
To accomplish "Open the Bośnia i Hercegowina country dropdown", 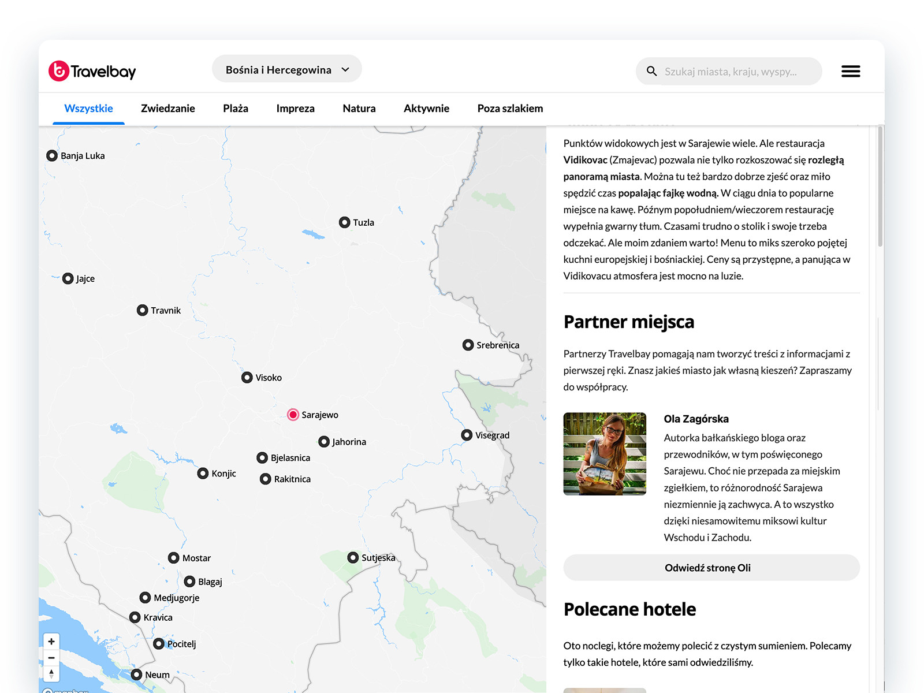I will tap(287, 70).
